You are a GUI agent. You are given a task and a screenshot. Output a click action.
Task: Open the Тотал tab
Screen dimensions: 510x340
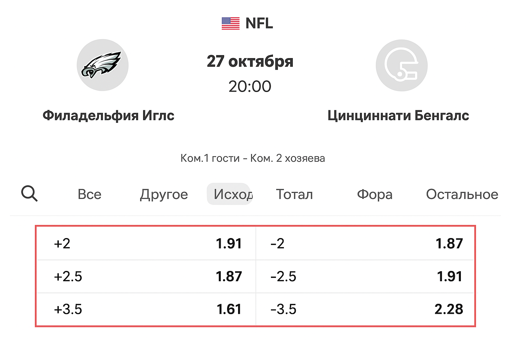tap(295, 194)
